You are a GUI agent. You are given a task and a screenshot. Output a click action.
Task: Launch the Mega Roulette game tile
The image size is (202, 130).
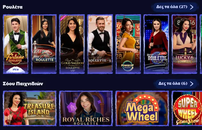coord(156,44)
